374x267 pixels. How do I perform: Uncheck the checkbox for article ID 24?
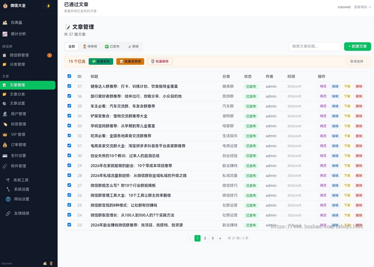[x=69, y=215]
